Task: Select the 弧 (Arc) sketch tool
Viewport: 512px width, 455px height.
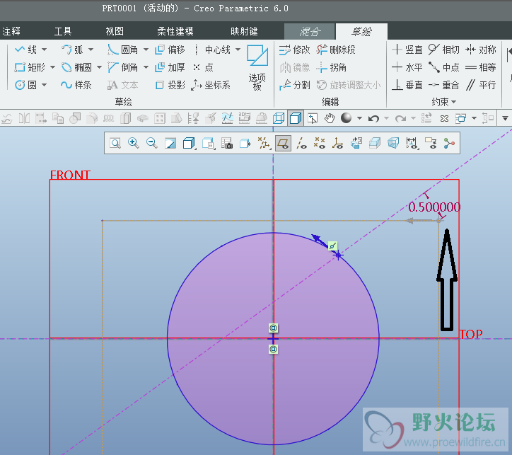Action: pos(72,50)
